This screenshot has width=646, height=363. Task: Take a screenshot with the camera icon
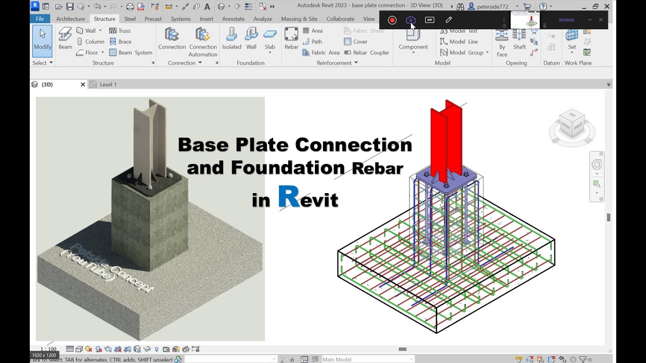410,20
